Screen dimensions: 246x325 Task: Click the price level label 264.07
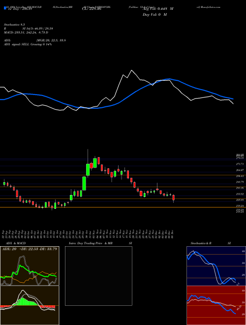tap(240, 170)
